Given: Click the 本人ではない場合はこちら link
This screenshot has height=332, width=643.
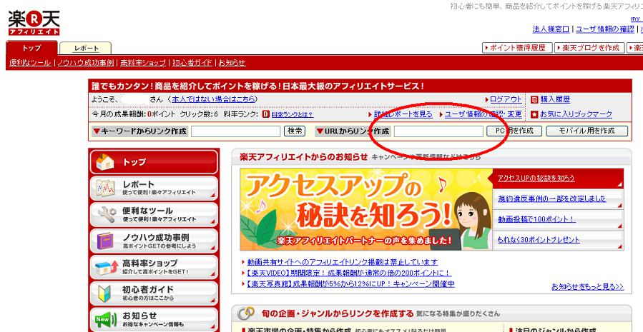Looking at the screenshot, I should (x=215, y=99).
